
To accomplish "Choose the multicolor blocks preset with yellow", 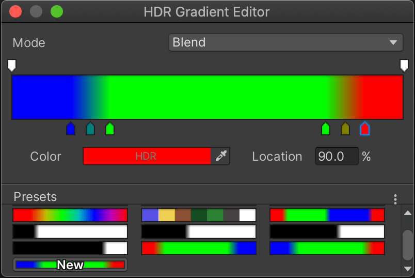I will click(x=199, y=215).
